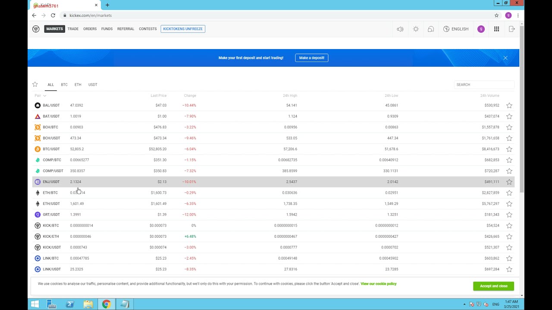Reload the page in Chrome
This screenshot has width=552, height=310.
53,15
